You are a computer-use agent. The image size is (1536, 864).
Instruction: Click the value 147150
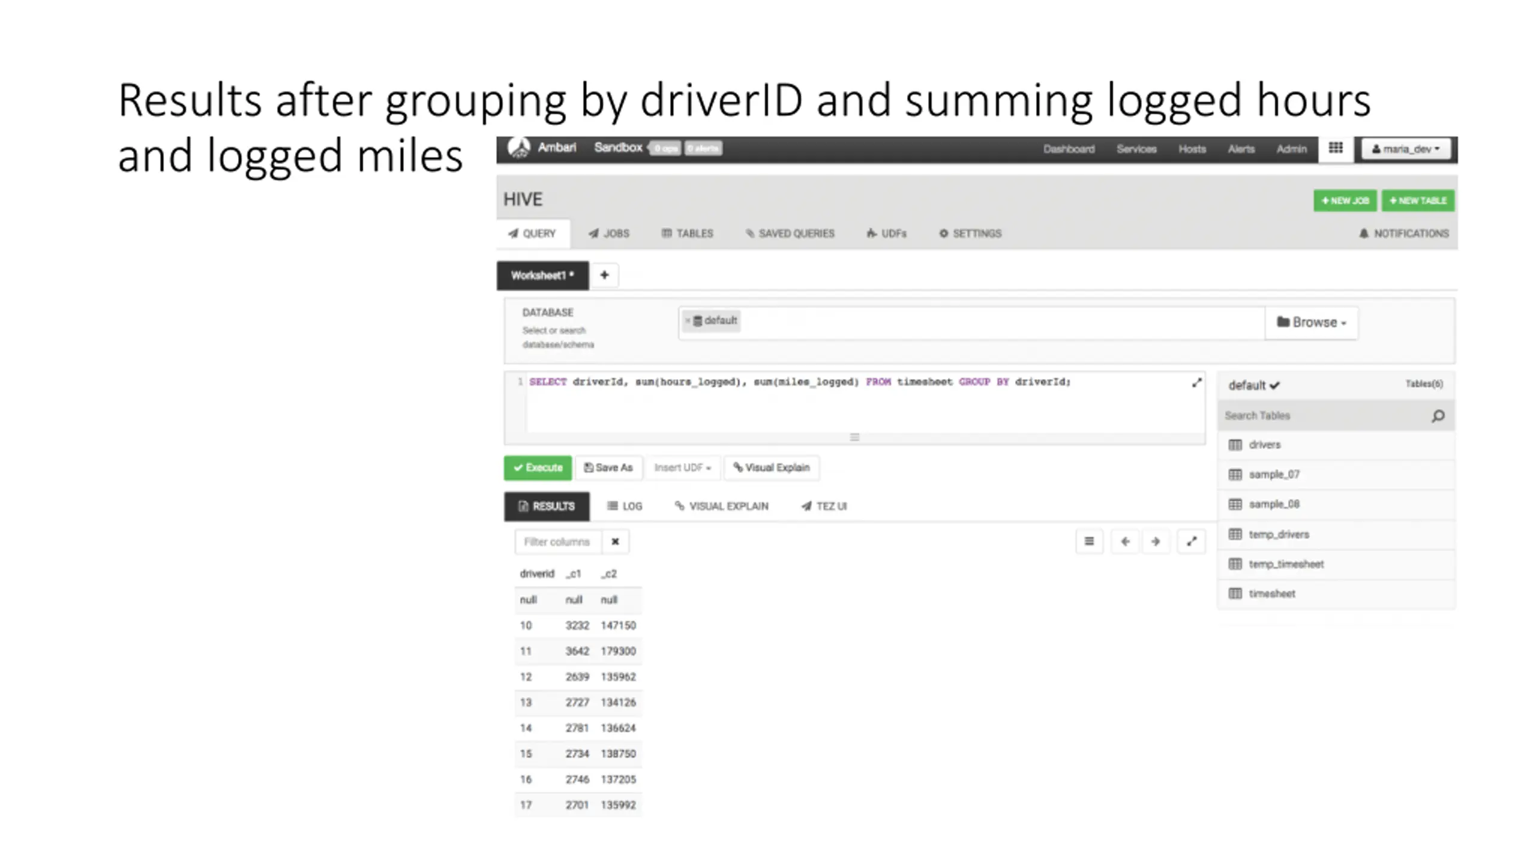tap(618, 625)
